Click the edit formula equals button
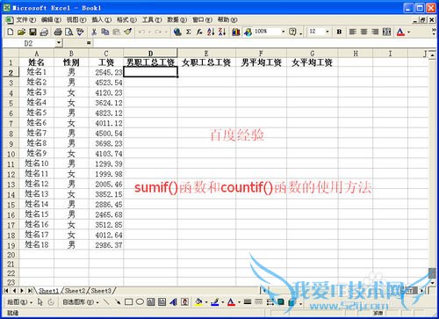 click(89, 43)
